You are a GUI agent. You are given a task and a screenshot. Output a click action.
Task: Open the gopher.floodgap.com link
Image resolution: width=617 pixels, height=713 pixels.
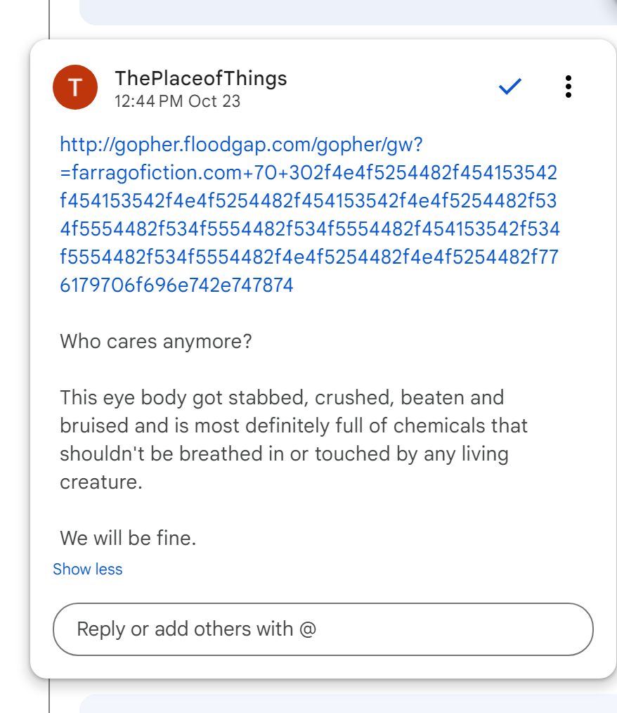(240, 145)
